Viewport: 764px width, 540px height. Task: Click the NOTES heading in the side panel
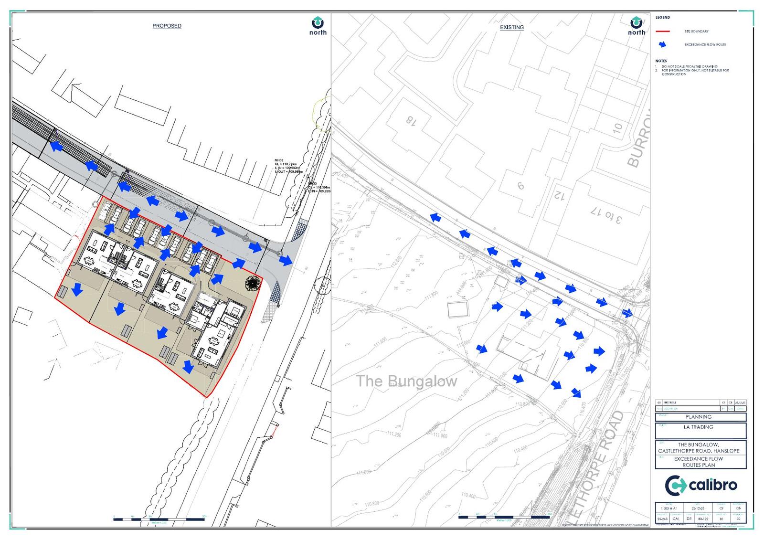coord(661,61)
